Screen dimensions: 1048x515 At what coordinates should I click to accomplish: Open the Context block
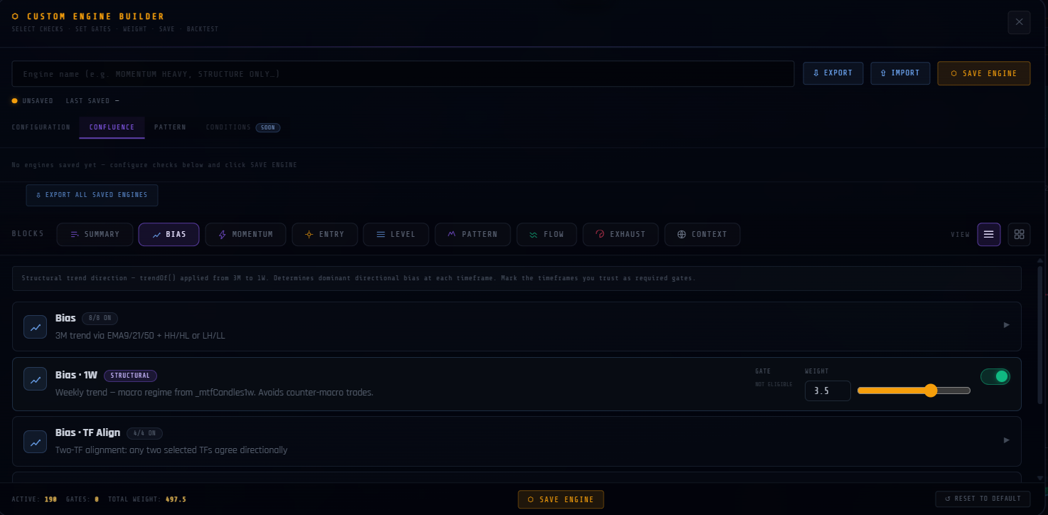pyautogui.click(x=702, y=234)
